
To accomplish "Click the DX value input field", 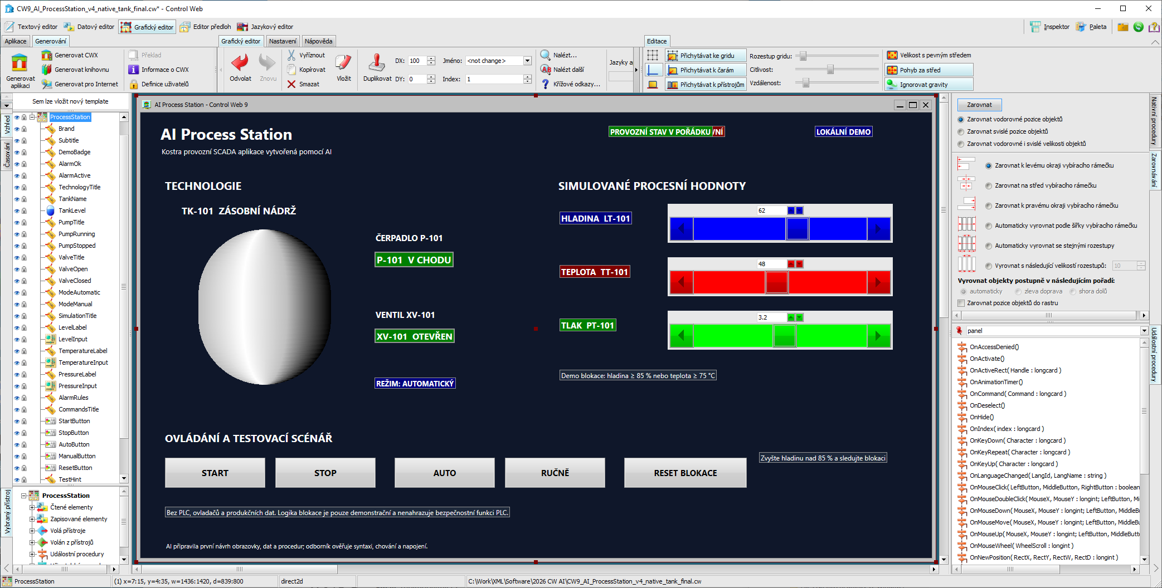I will coord(417,61).
